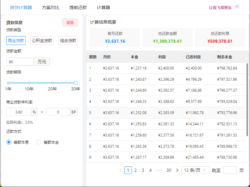Choose 公积金贷款 loan type

[42, 41]
